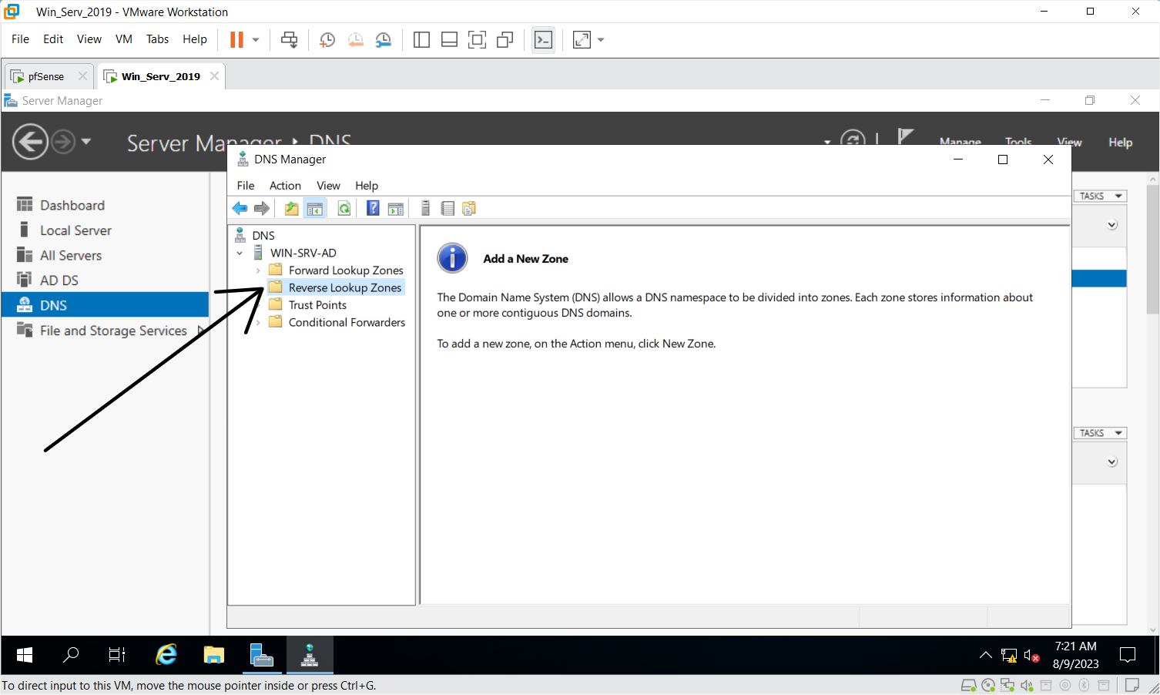Click the record list icon in DNS toolbar

pos(448,208)
